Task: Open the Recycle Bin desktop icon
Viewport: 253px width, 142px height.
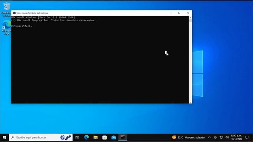Action: click(6, 9)
